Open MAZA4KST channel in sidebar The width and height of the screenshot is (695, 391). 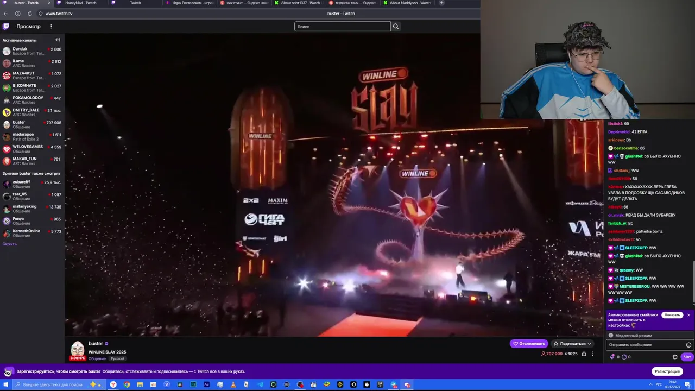click(x=32, y=75)
